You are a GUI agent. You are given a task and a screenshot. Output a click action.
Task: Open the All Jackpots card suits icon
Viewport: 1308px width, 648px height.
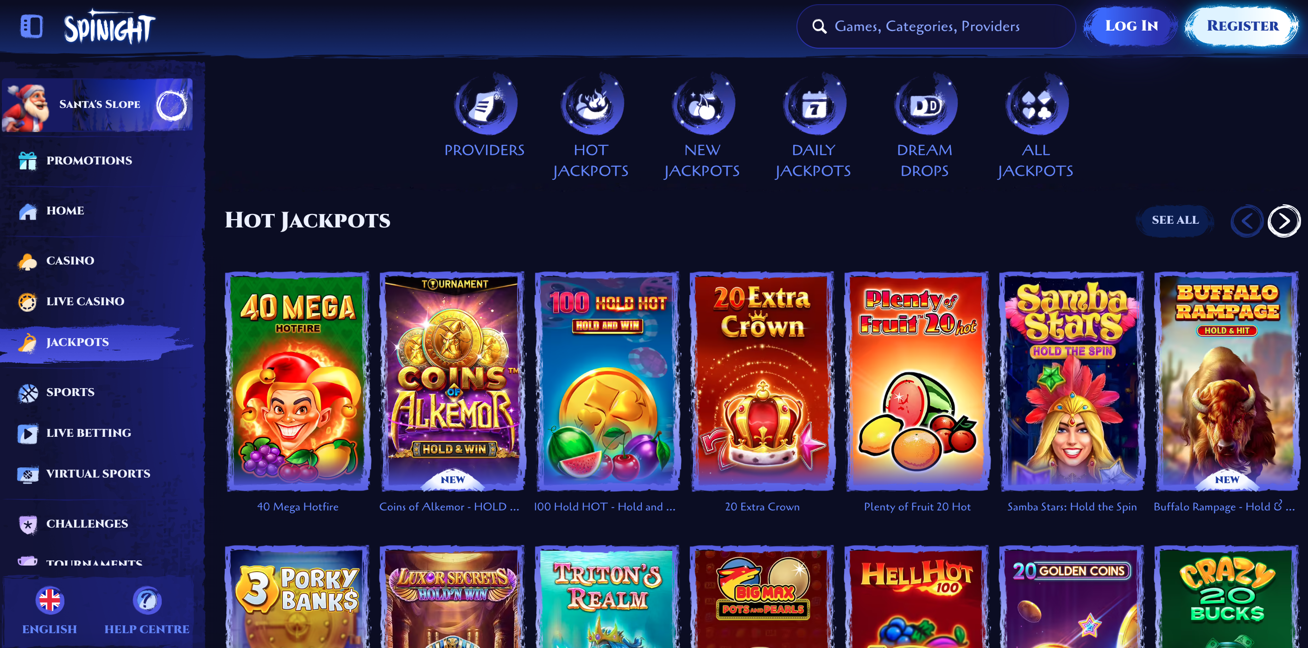click(1036, 104)
